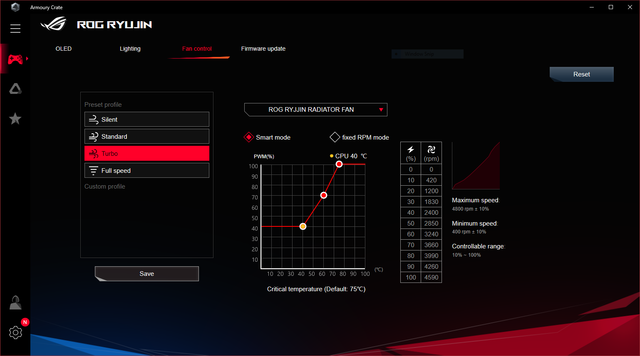The height and width of the screenshot is (356, 640).
Task: Click the middle red curve point at 70% PWM
Action: (324, 195)
